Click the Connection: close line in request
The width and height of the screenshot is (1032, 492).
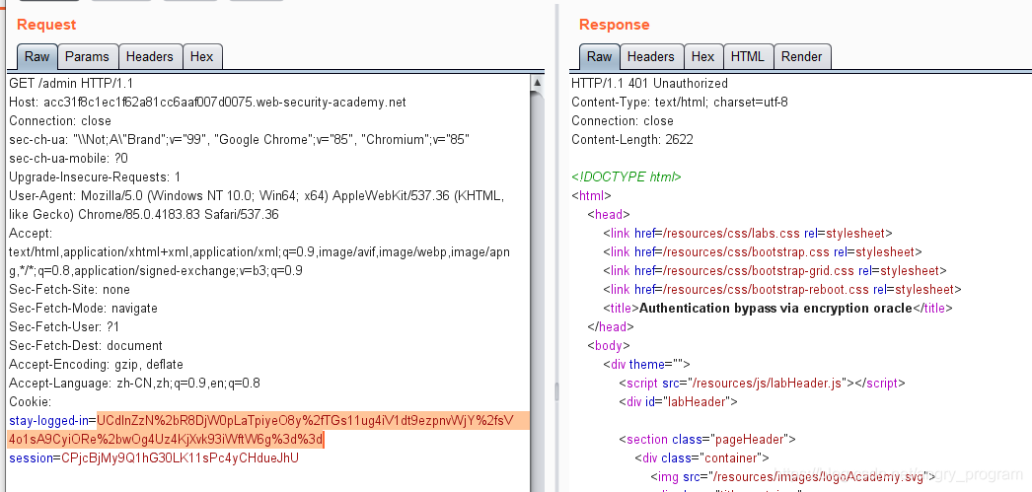[60, 121]
